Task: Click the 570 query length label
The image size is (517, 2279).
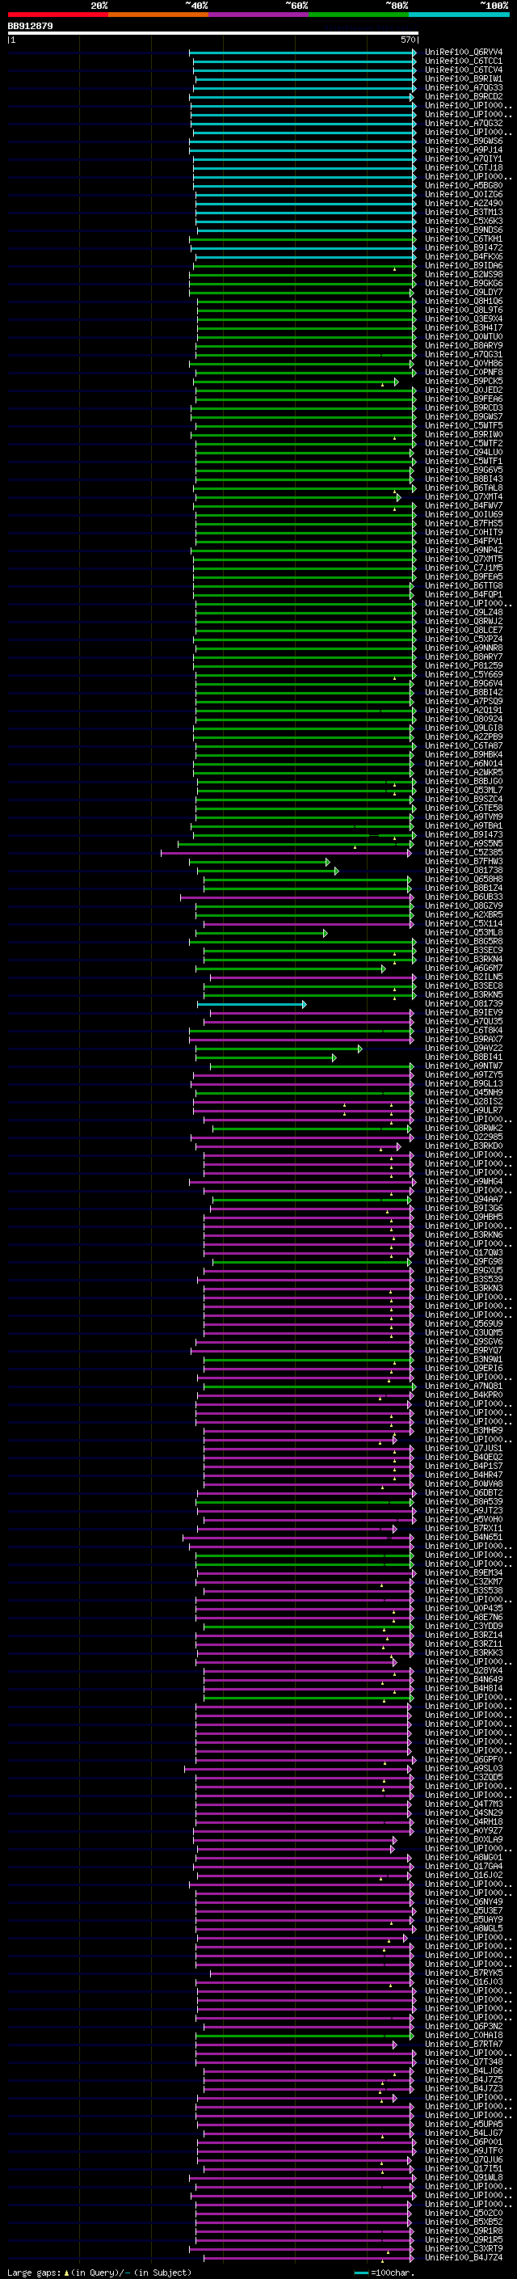Action: [x=407, y=40]
